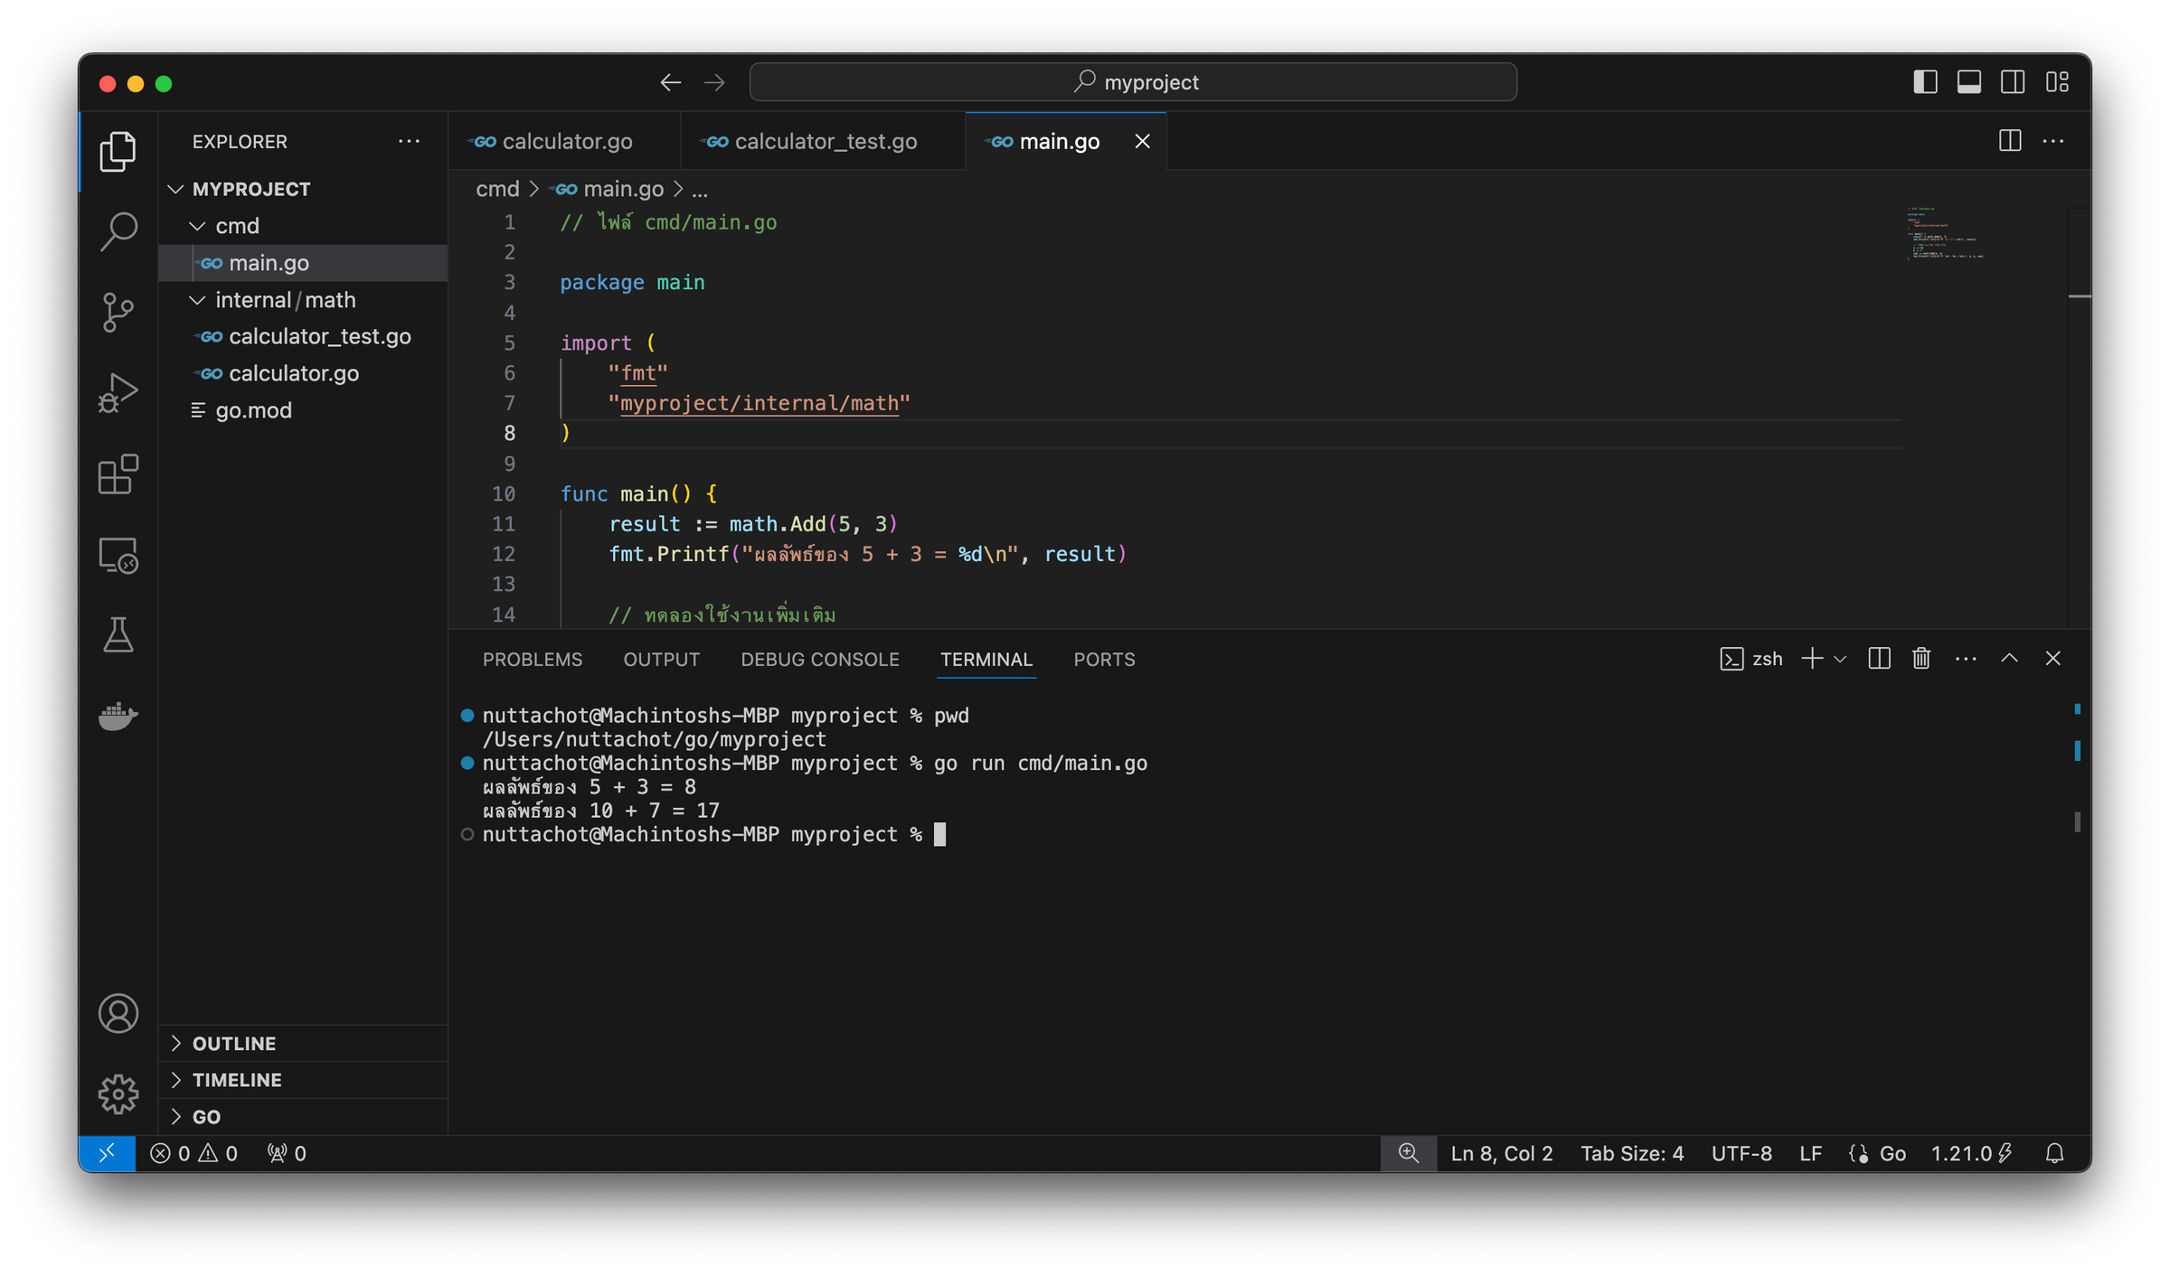Viewport: 2170px width, 1276px height.
Task: Open the Explorer sidebar icon
Action: point(118,151)
